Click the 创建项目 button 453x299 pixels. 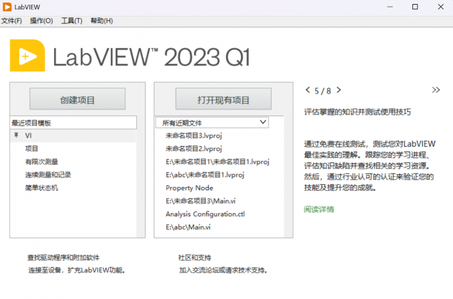pyautogui.click(x=77, y=99)
